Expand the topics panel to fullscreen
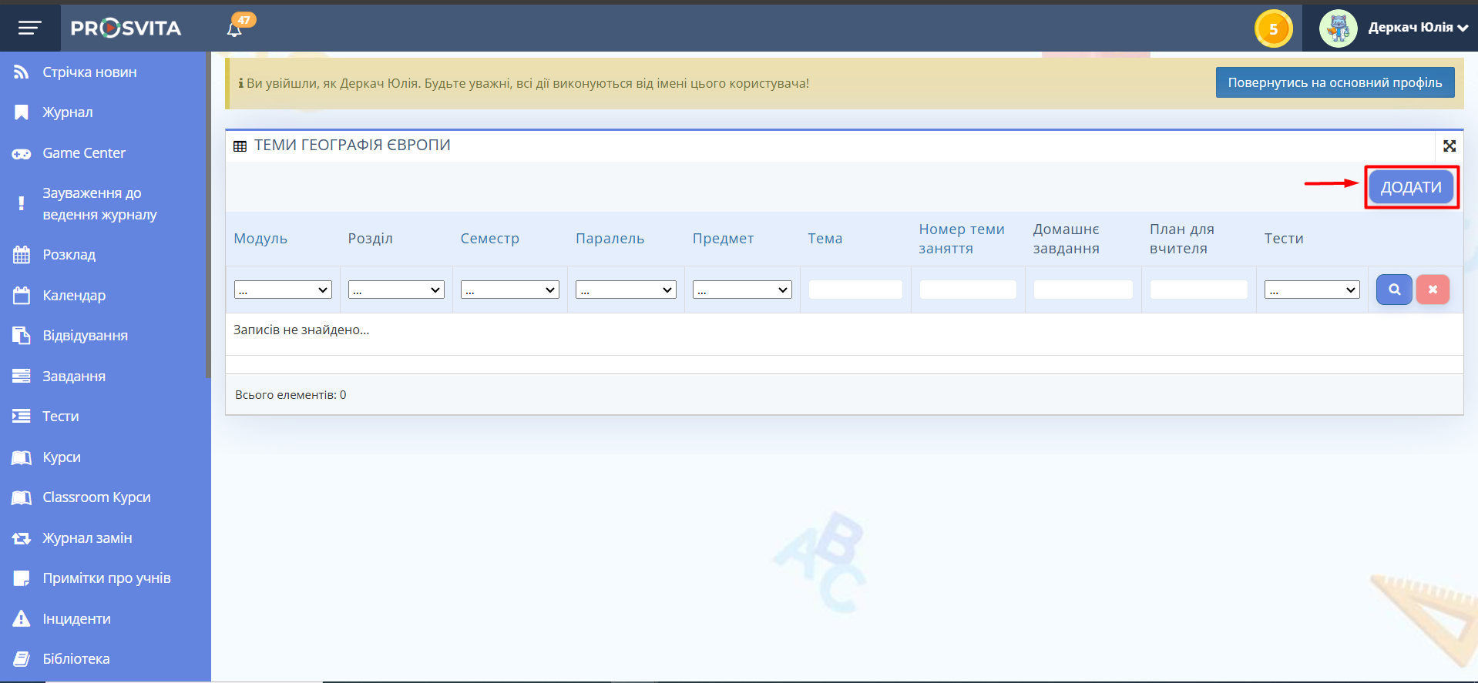 pyautogui.click(x=1449, y=146)
